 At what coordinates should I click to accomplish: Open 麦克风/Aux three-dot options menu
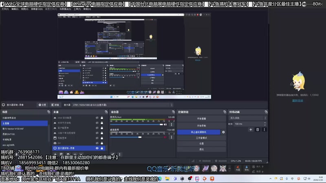click(x=171, y=124)
